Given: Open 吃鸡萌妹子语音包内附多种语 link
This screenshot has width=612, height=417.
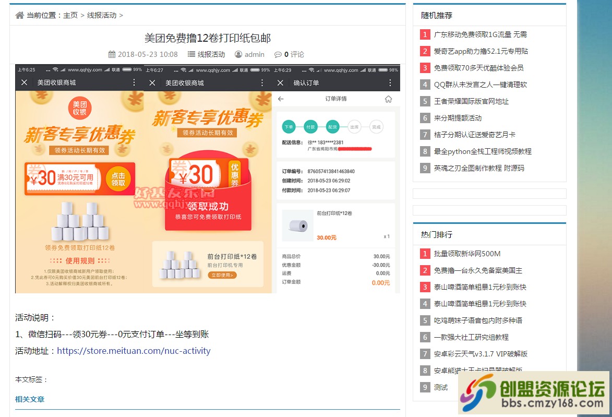Looking at the screenshot, I should 478,320.
